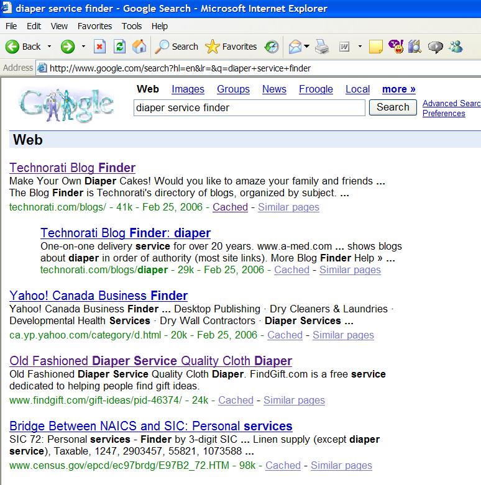The image size is (481, 485).
Task: Open Cached link for technorati.com/blogs/ result
Action: [230, 207]
